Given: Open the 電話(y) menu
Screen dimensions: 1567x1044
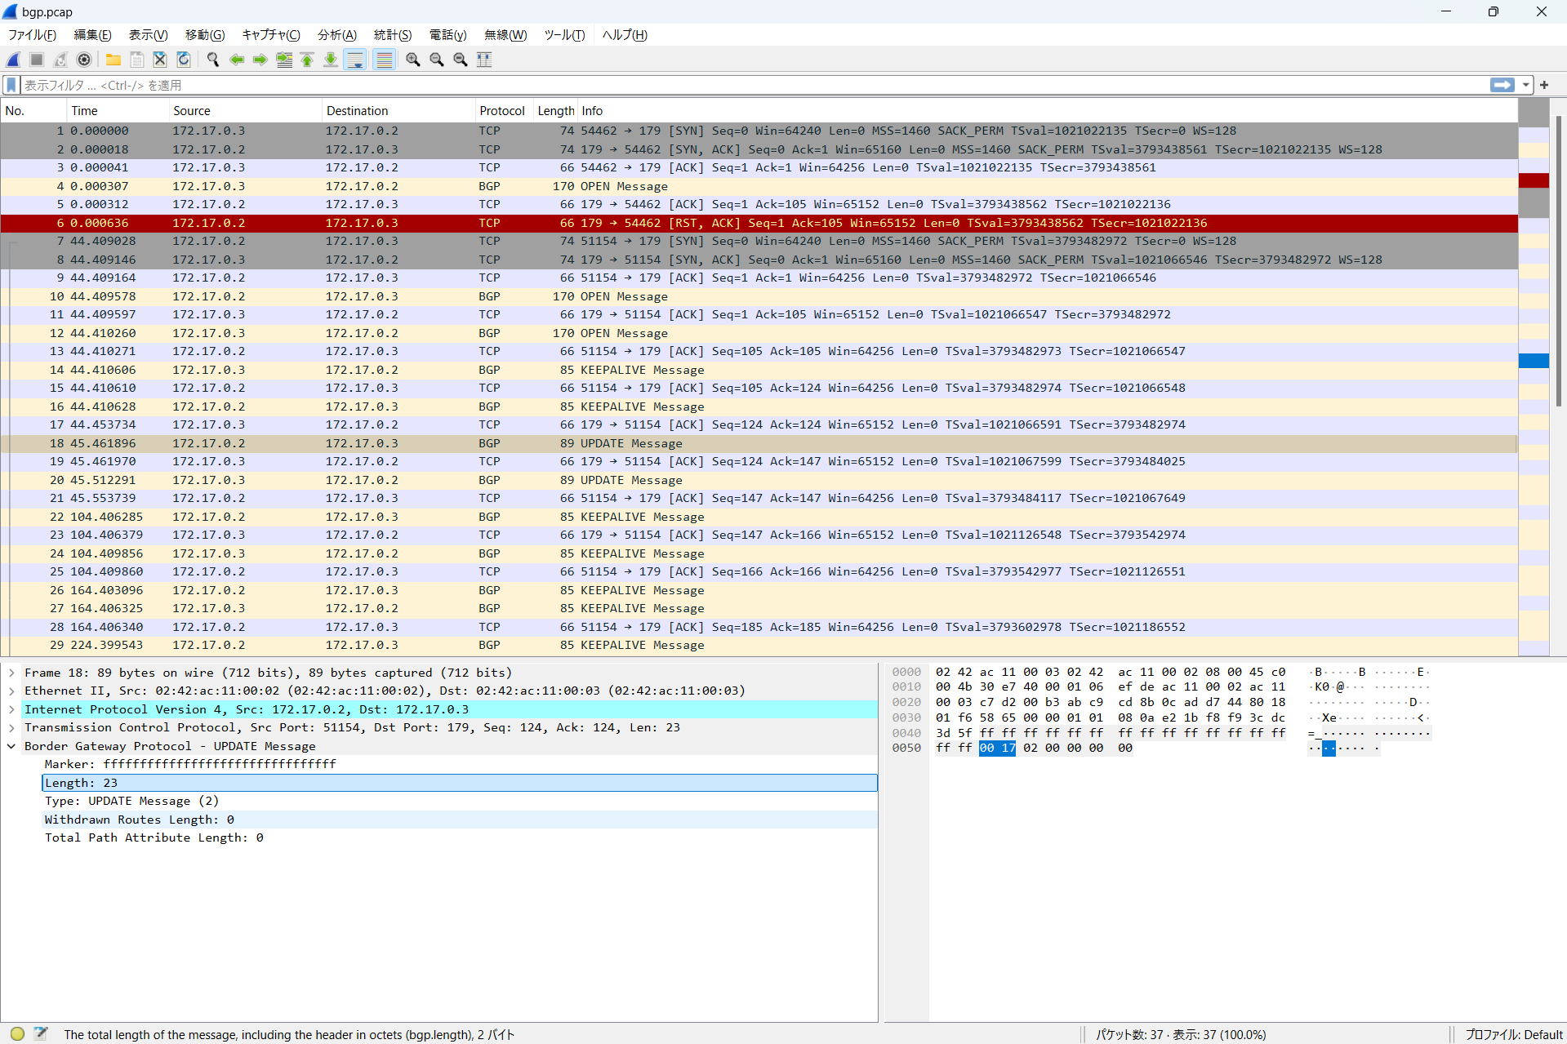Looking at the screenshot, I should tap(447, 35).
